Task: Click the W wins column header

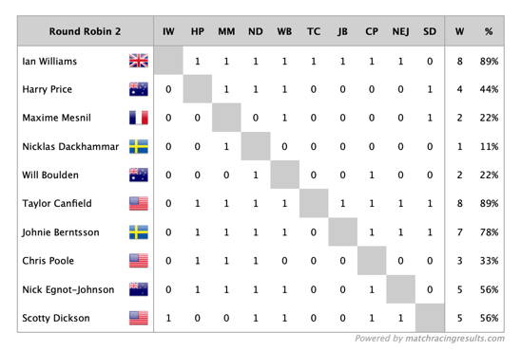Action: [x=459, y=31]
